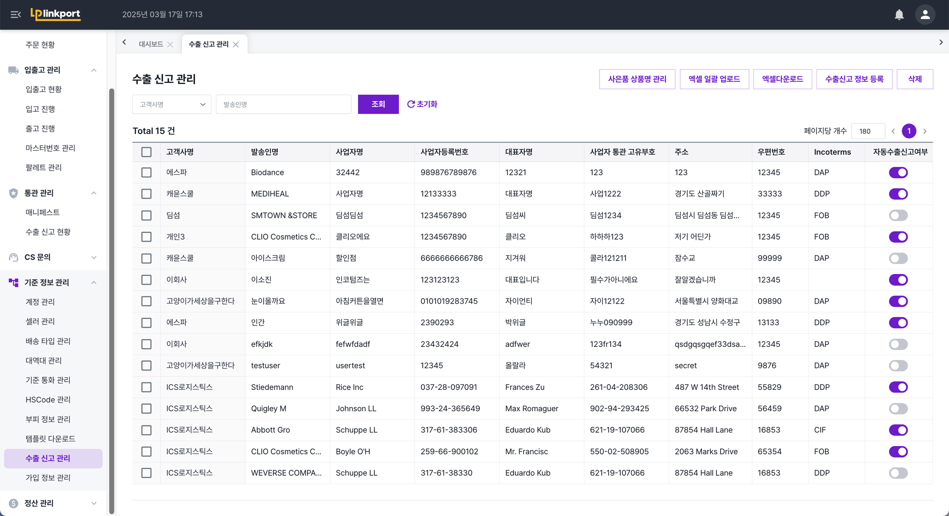Go to the previous page arrow
The height and width of the screenshot is (516, 949).
pos(893,131)
